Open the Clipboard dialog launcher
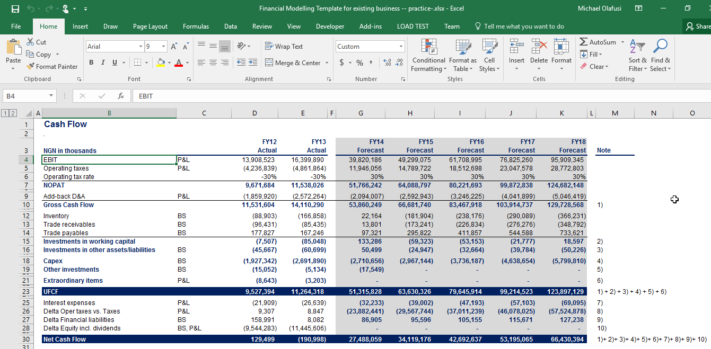 coord(80,79)
